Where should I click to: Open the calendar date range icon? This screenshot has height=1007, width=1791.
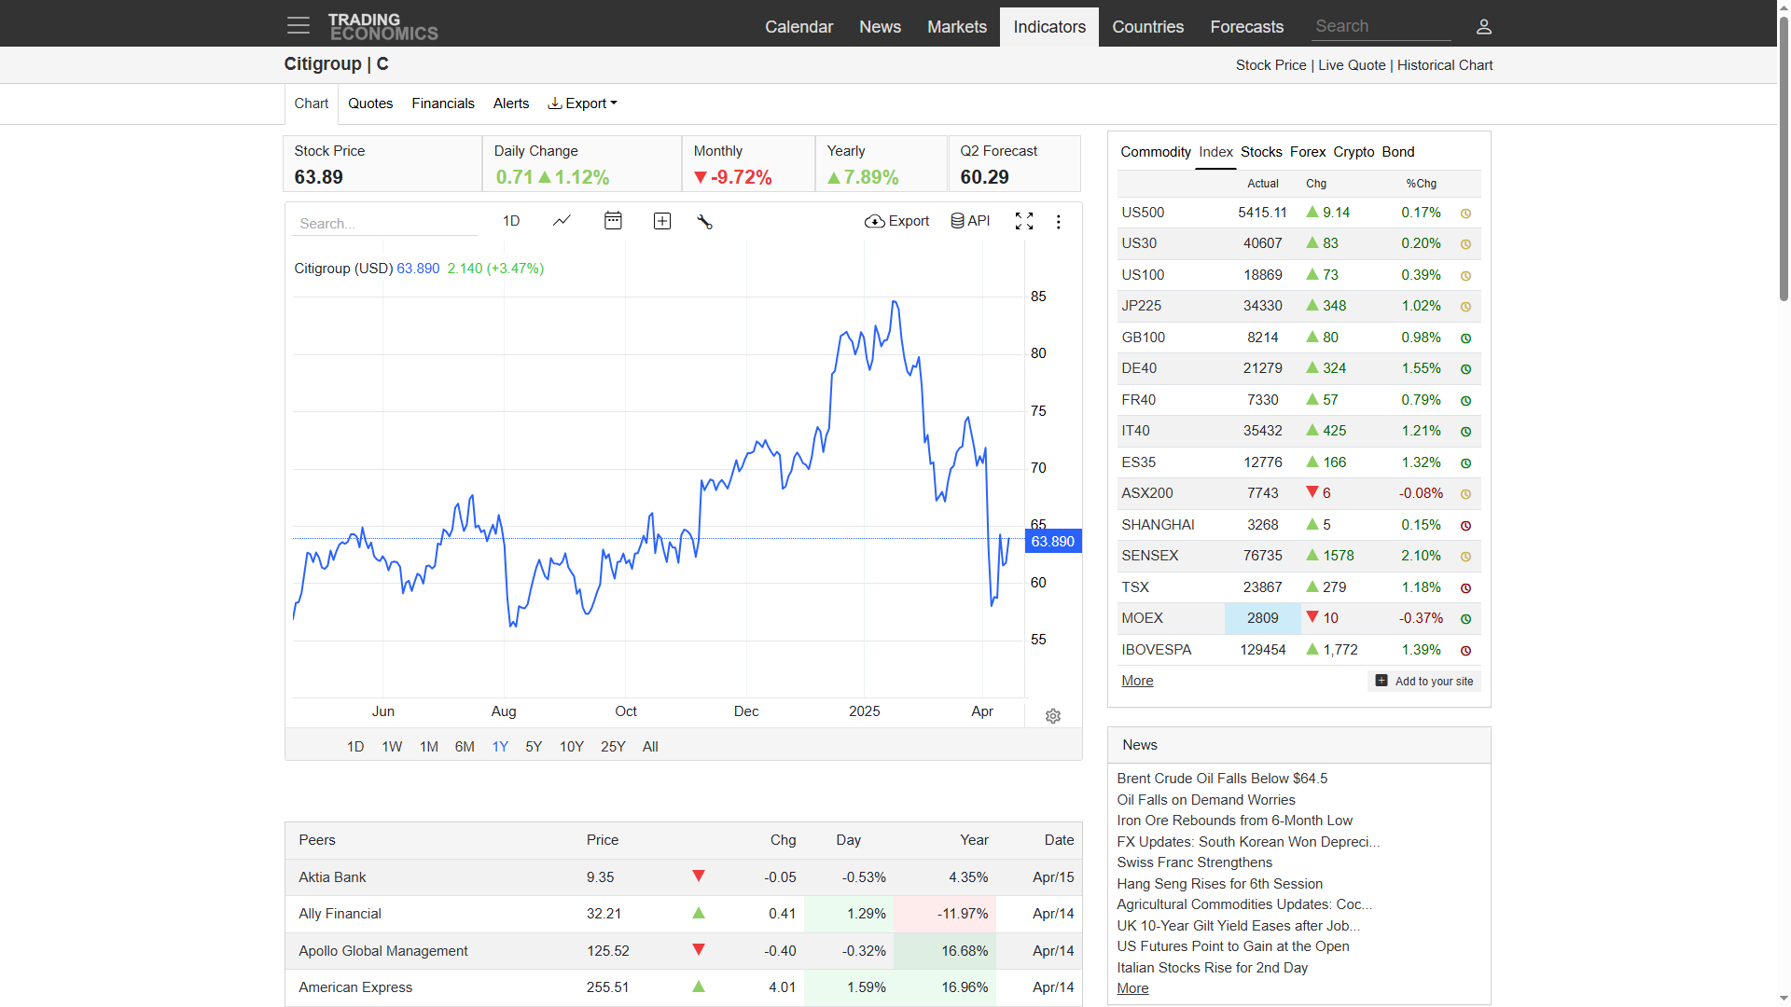(x=613, y=221)
